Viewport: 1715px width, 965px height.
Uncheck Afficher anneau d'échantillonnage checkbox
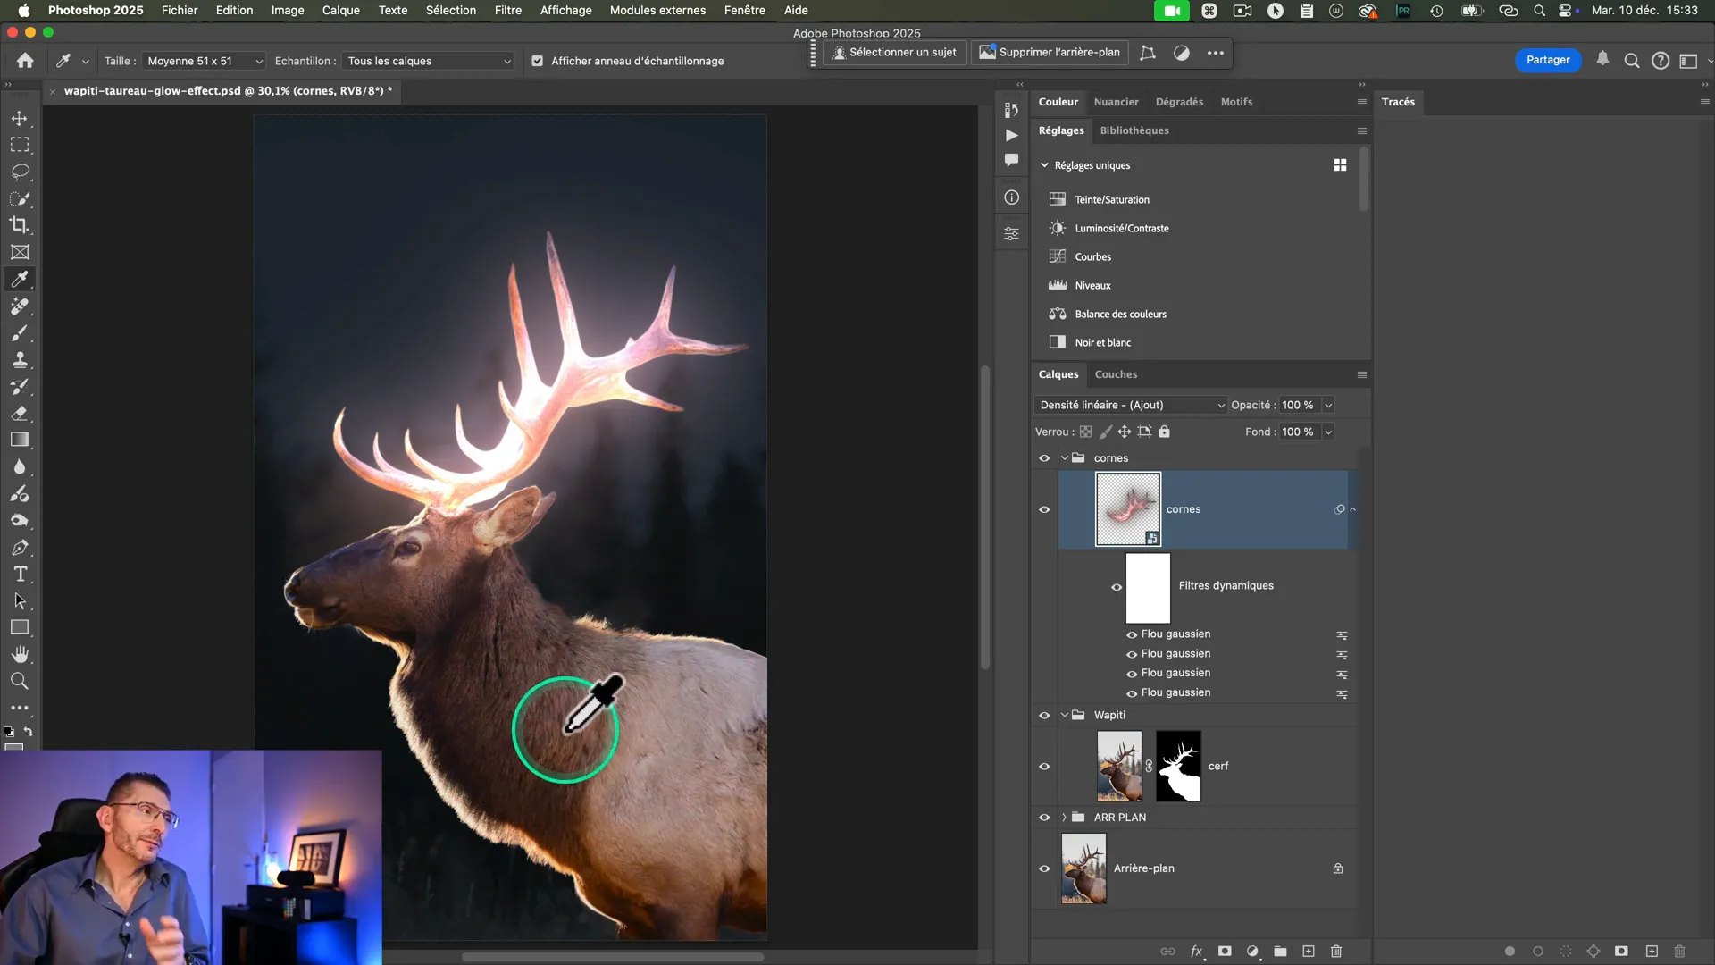(537, 62)
